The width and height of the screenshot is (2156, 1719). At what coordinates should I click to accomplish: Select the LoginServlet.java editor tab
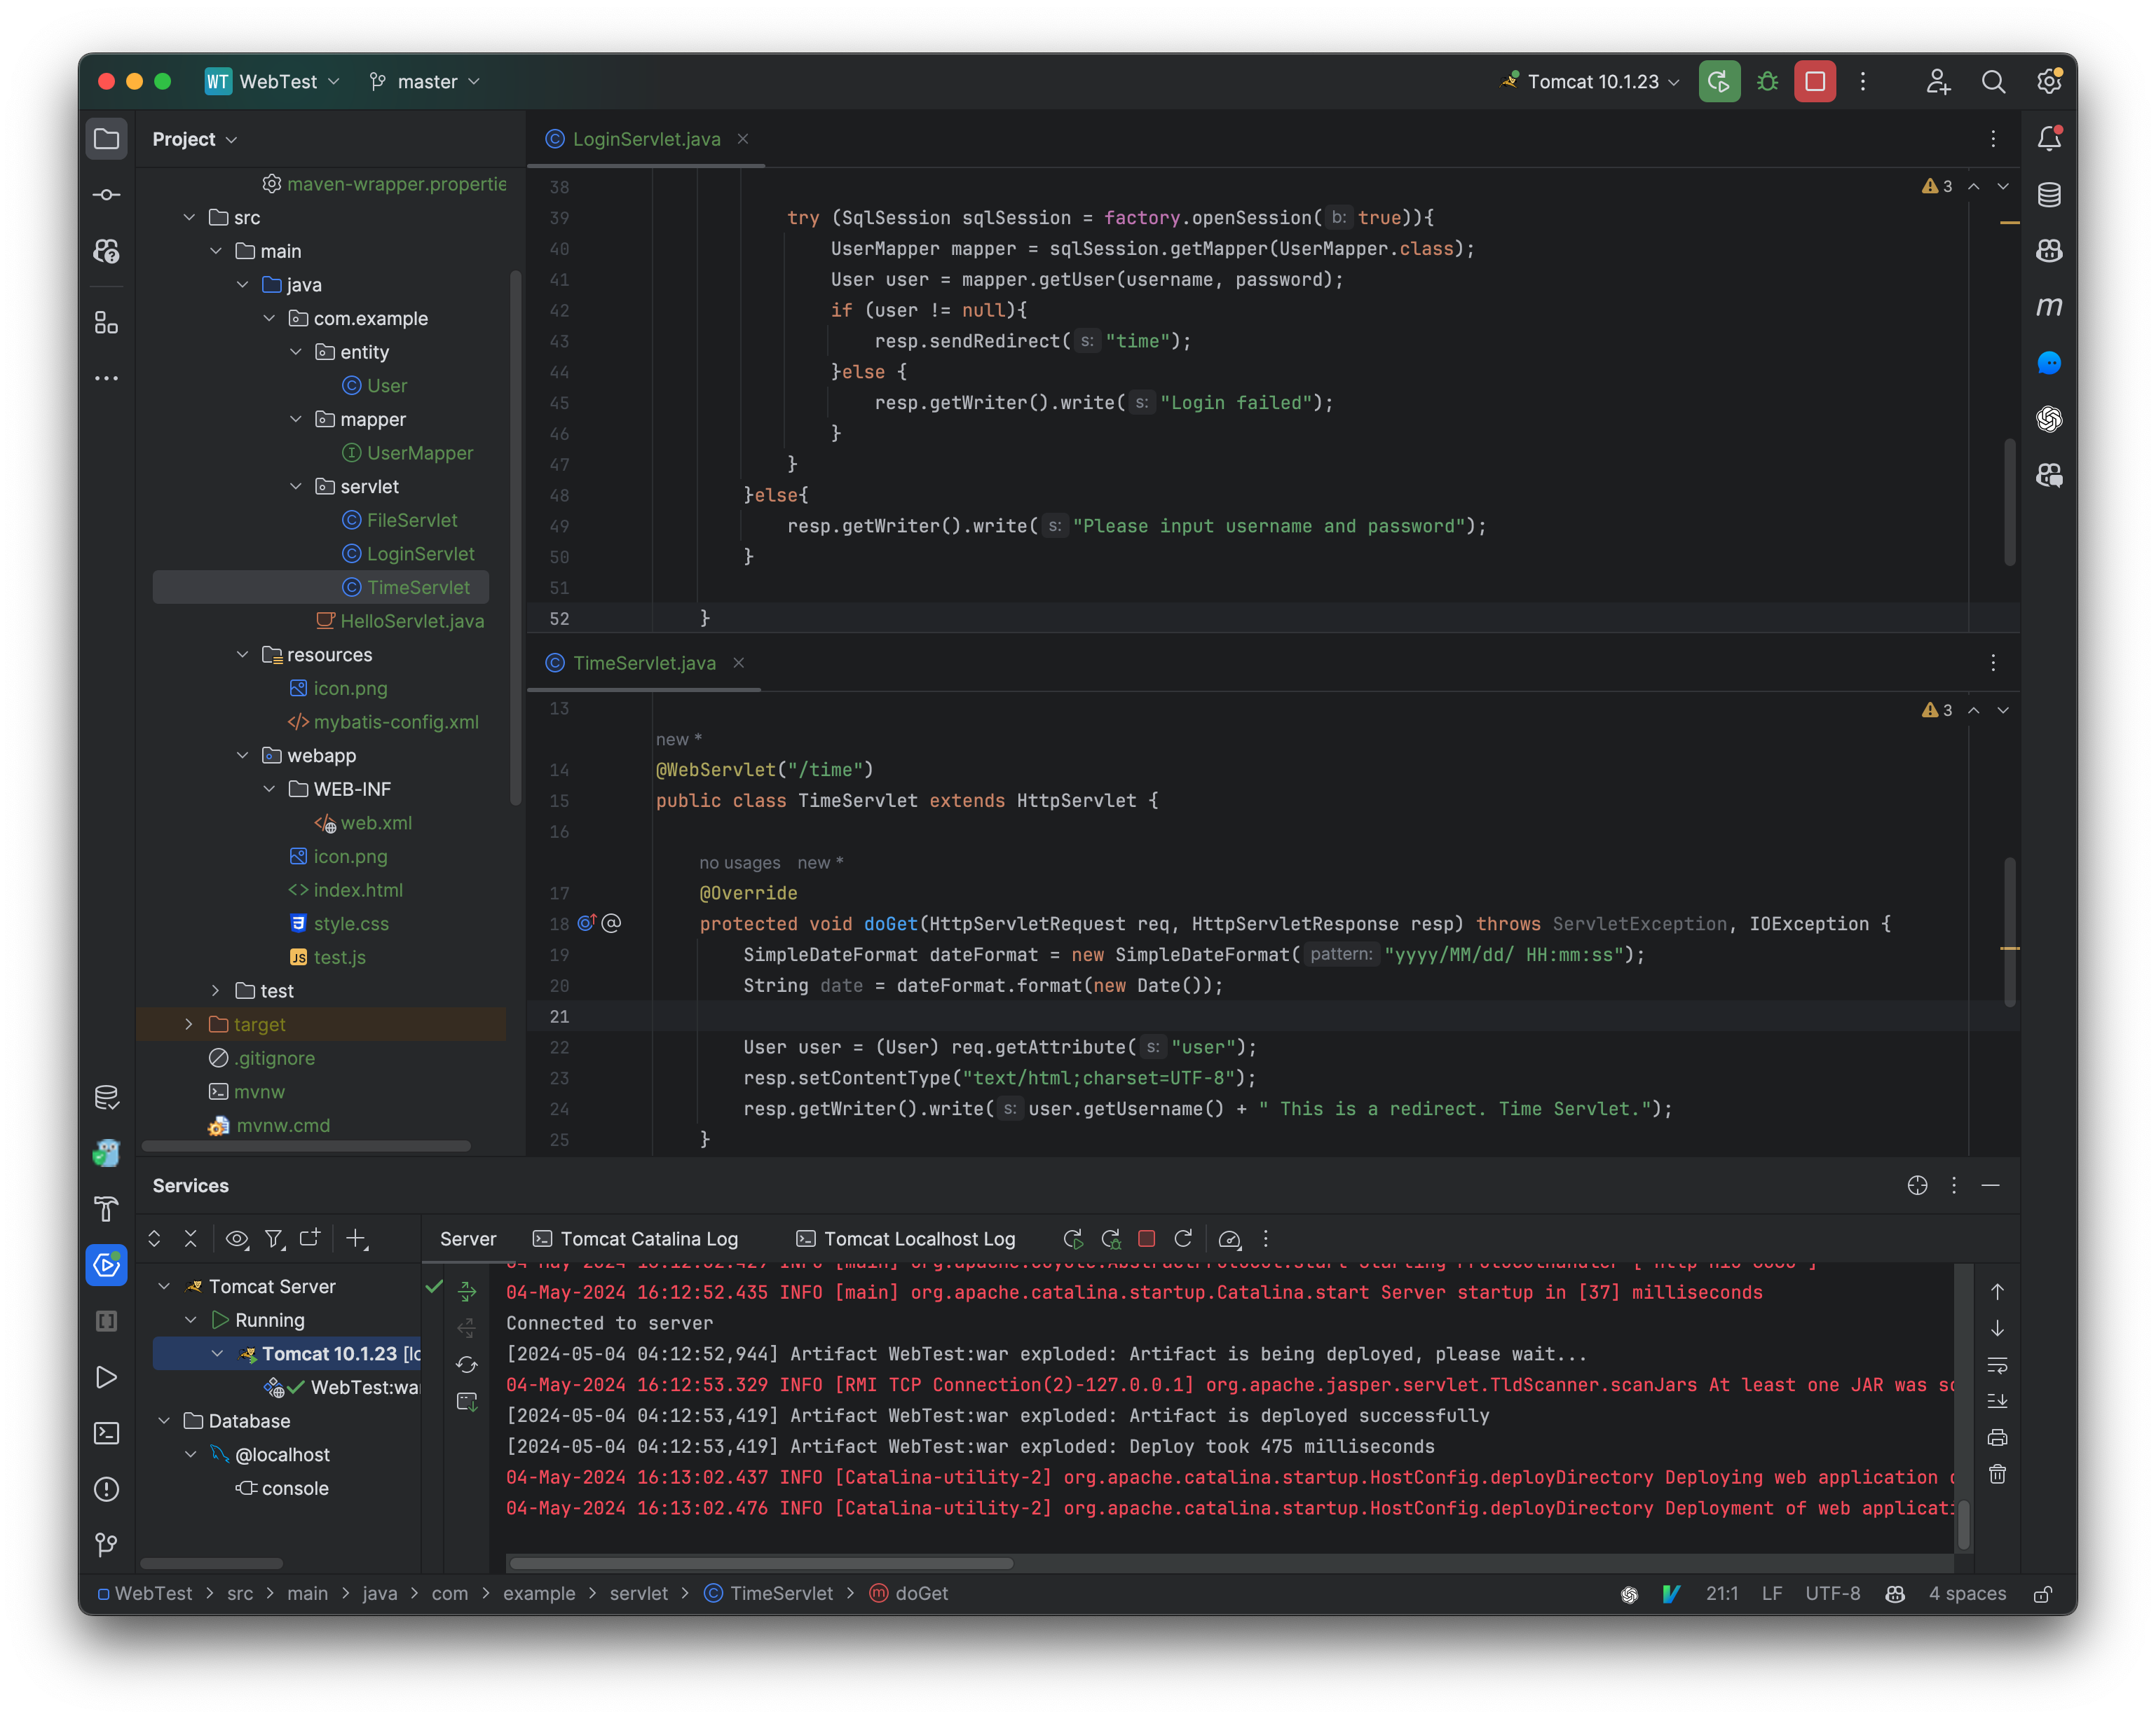pos(645,139)
